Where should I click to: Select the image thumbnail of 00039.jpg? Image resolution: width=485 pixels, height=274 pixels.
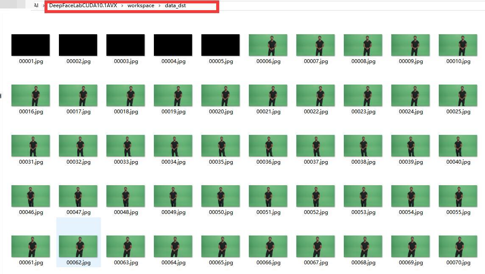click(410, 145)
